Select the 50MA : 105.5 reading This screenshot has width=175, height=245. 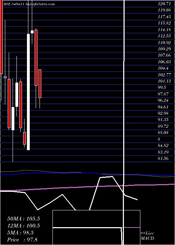(23, 219)
